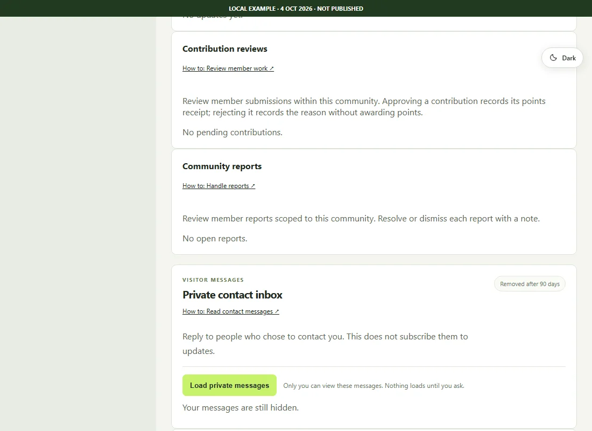Click Your messages are still hidden text
Viewport: 592px width, 431px height.
(x=241, y=407)
